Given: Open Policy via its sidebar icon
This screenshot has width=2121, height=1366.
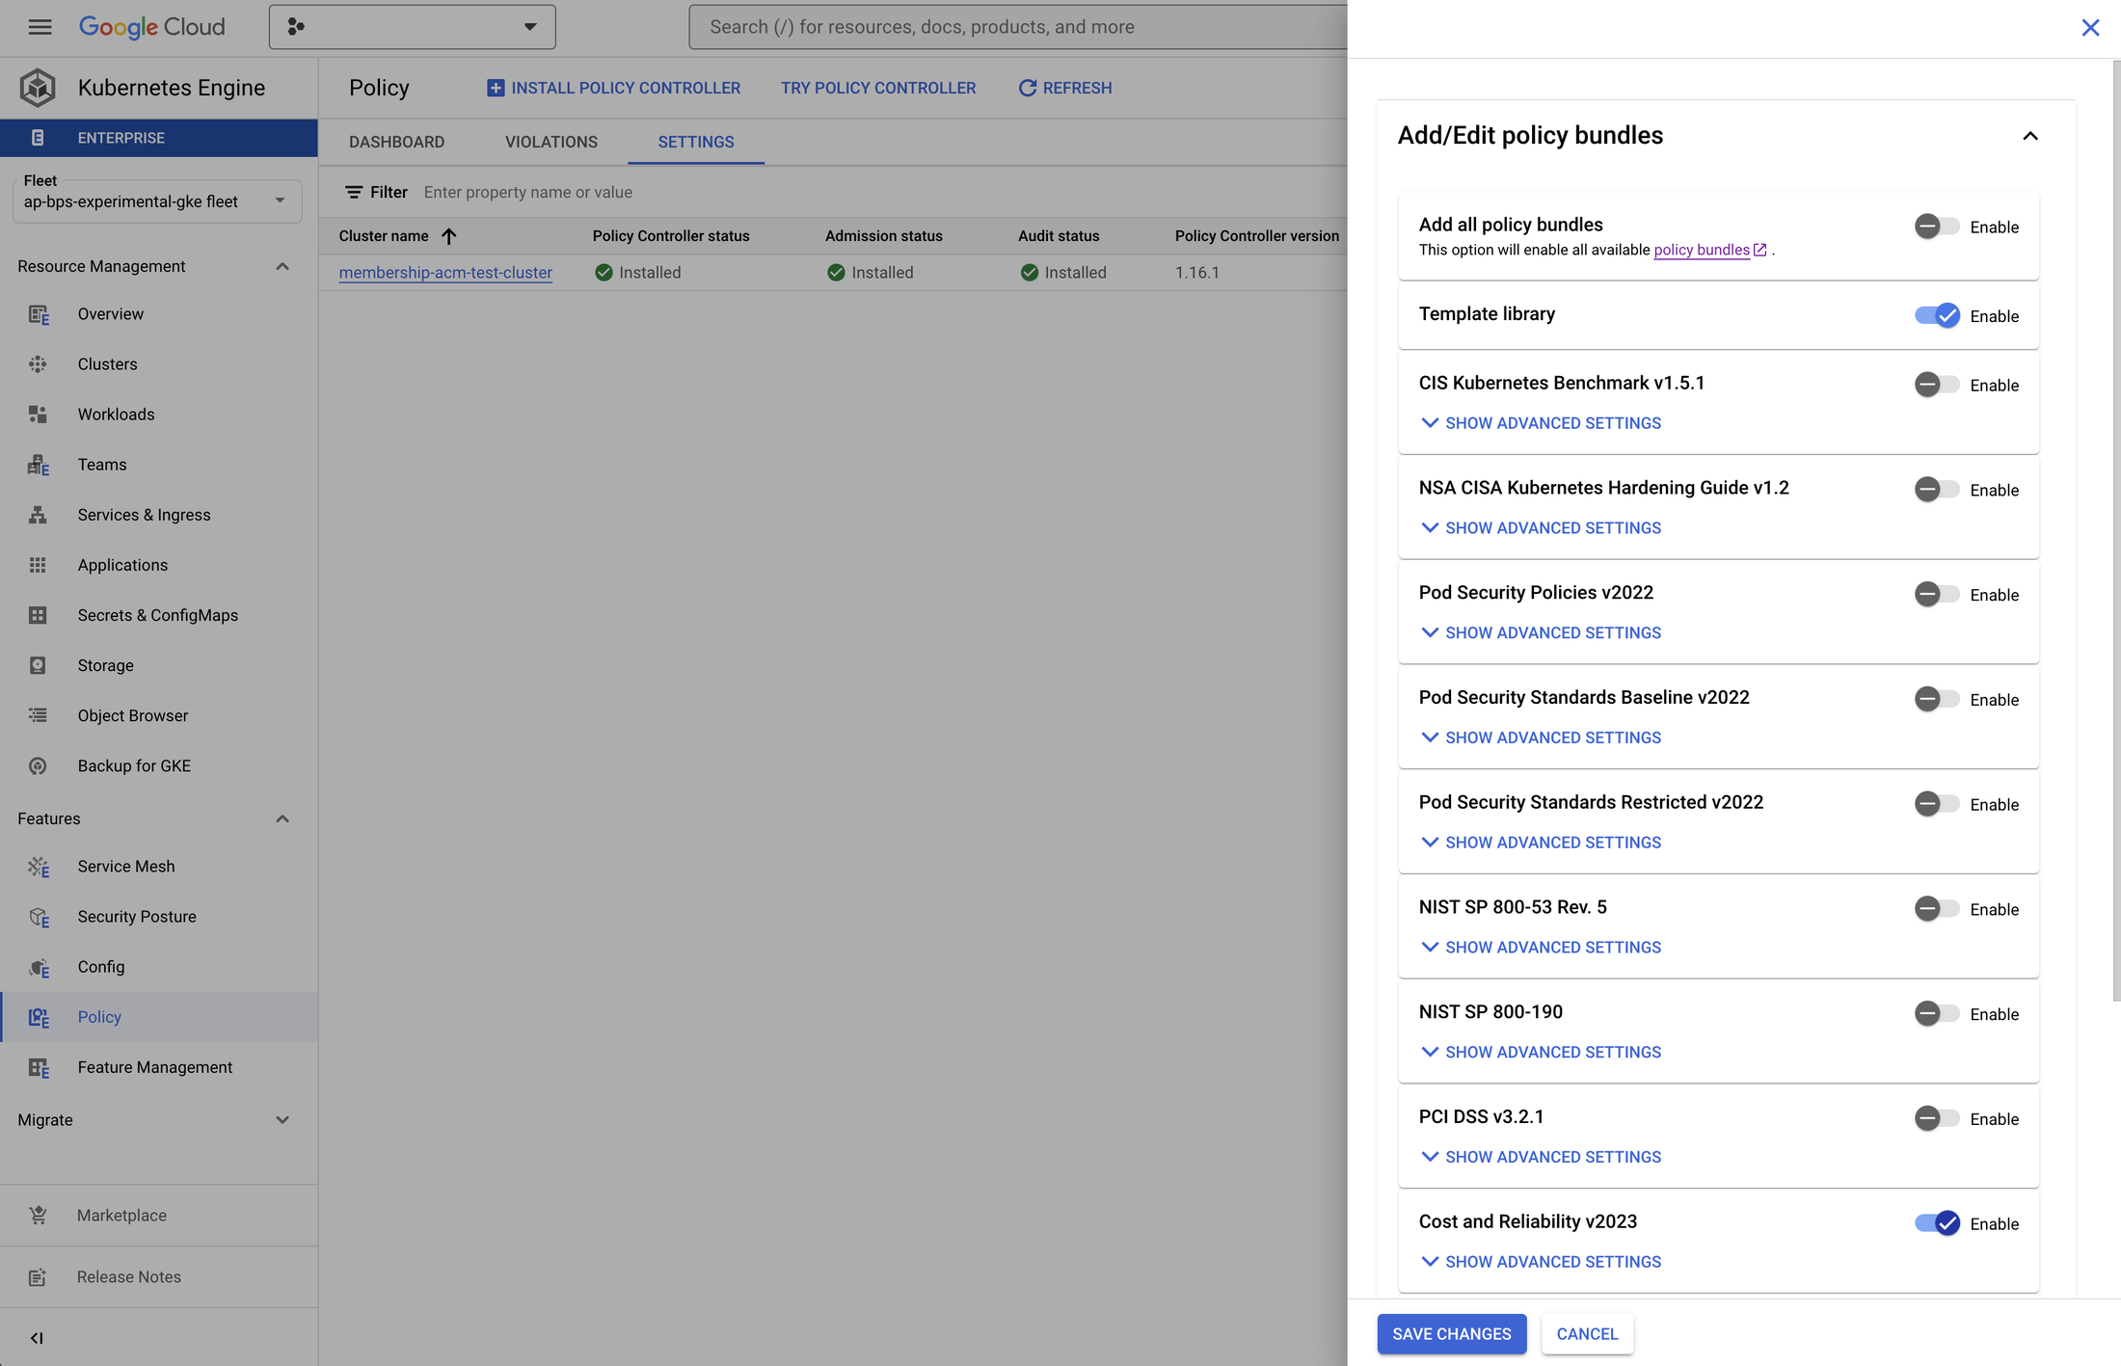Looking at the screenshot, I should pyautogui.click(x=38, y=1017).
